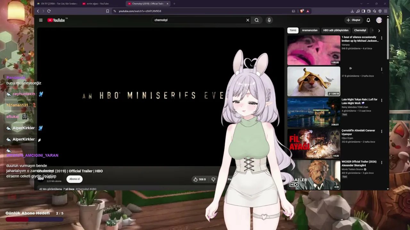
Task: Open the tab search dropdown chevron
Action: [361, 4]
